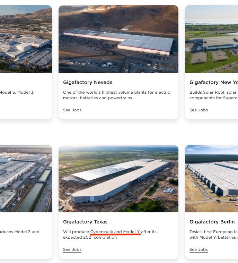The height and width of the screenshot is (263, 238).
Task: Click the Gigafactory Berlin construction photo
Action: point(212,179)
